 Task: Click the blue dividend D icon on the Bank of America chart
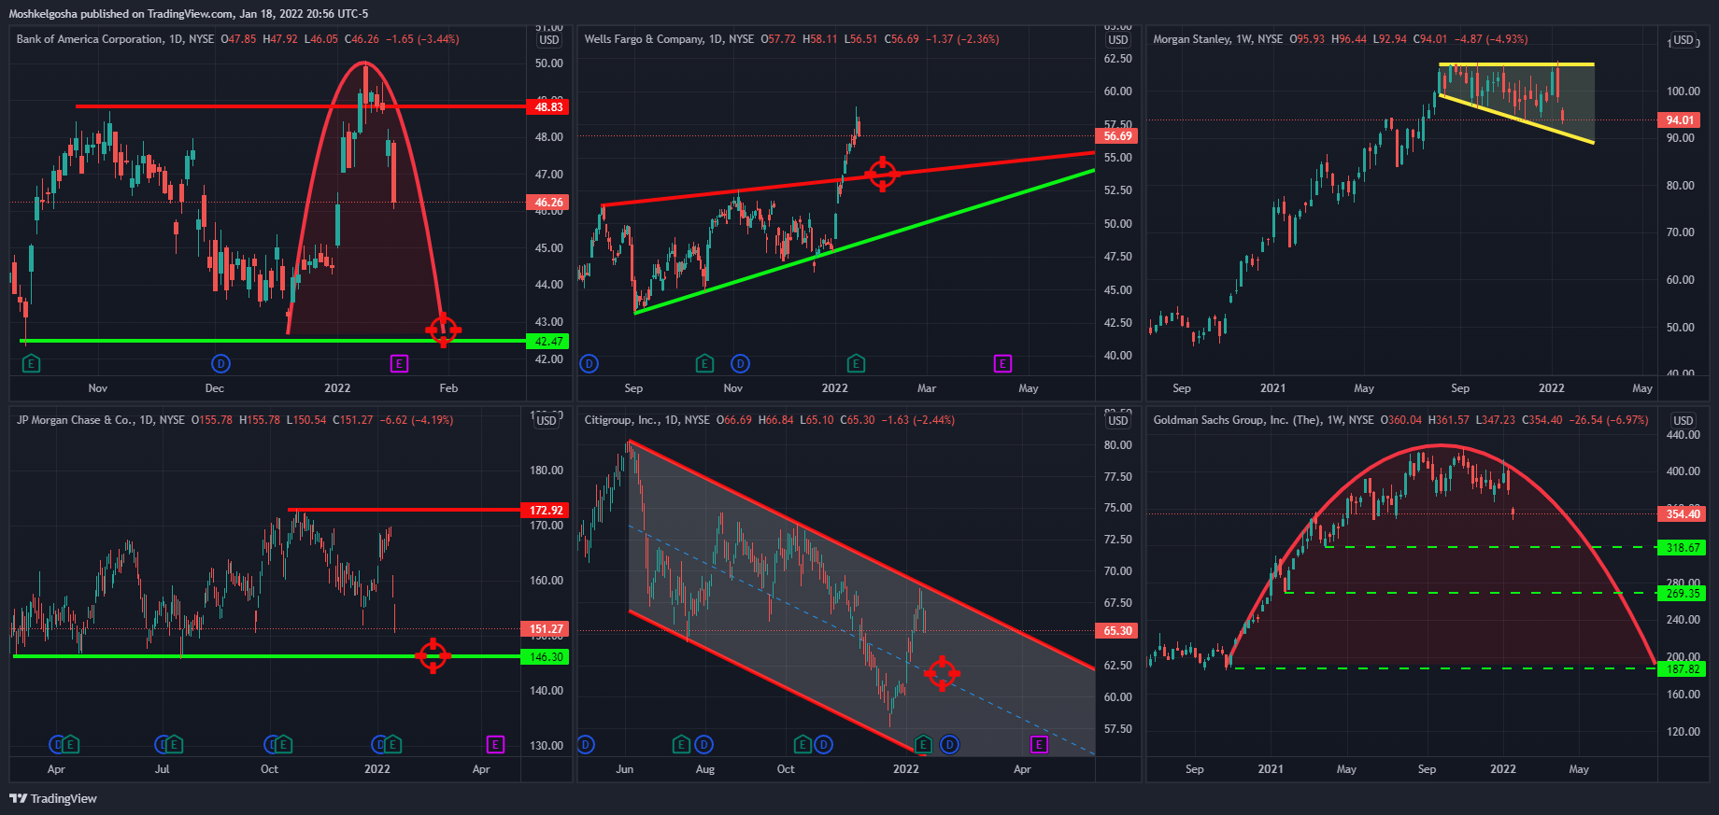(x=220, y=364)
